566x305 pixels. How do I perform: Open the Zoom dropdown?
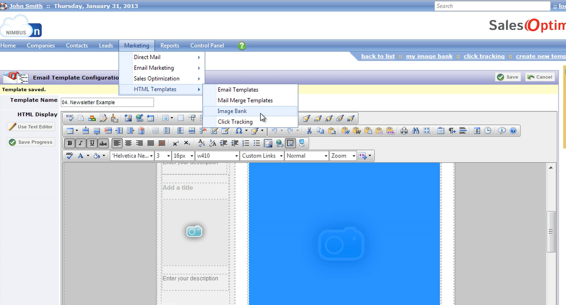[x=343, y=156]
